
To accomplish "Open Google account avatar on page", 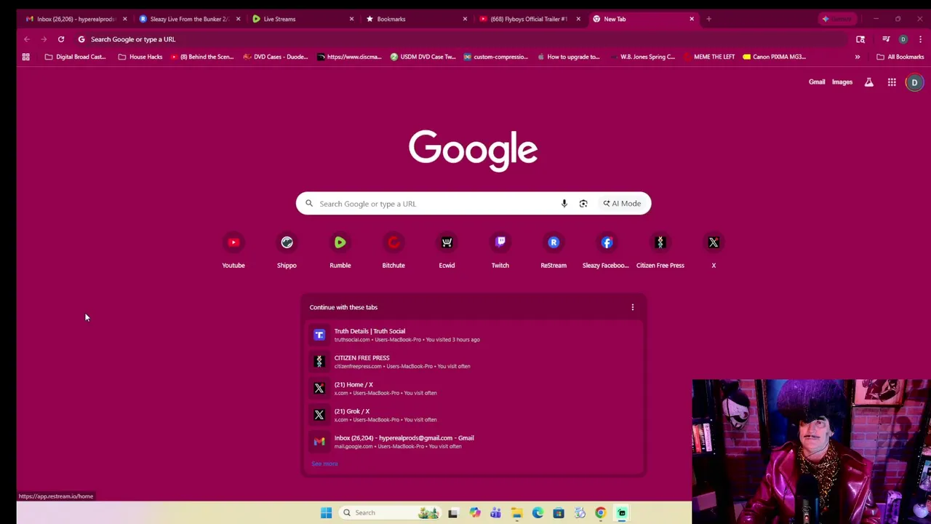I will click(x=914, y=82).
